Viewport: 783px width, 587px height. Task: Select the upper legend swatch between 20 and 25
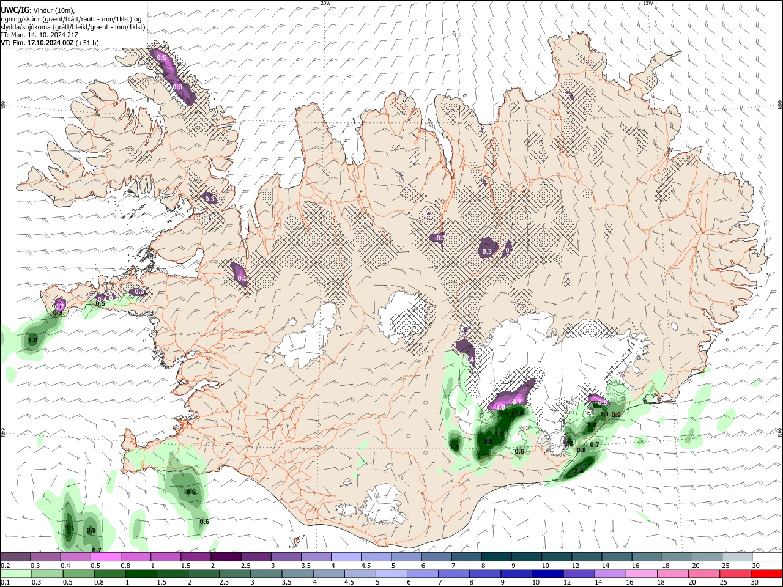(707, 556)
